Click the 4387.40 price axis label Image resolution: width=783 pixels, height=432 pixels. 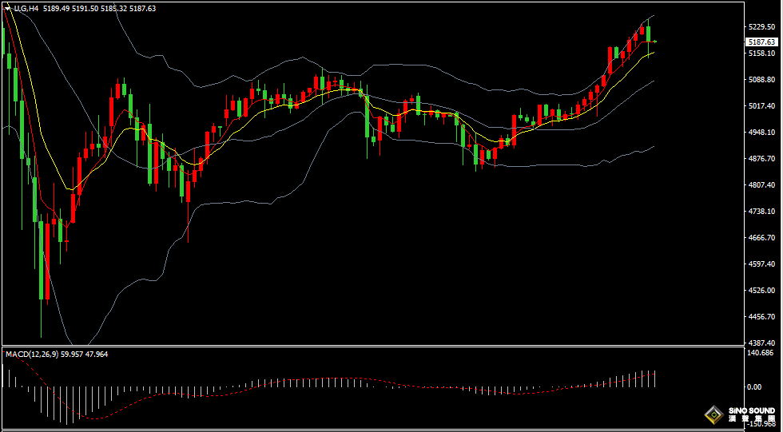click(760, 342)
